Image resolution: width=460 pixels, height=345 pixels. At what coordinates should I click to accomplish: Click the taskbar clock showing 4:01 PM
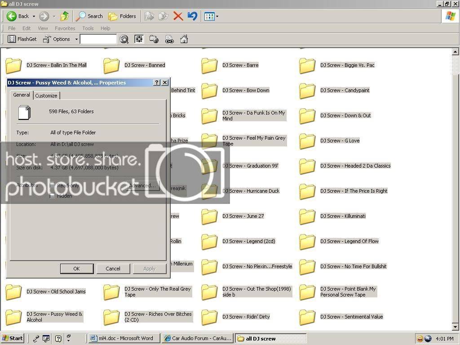click(445, 339)
